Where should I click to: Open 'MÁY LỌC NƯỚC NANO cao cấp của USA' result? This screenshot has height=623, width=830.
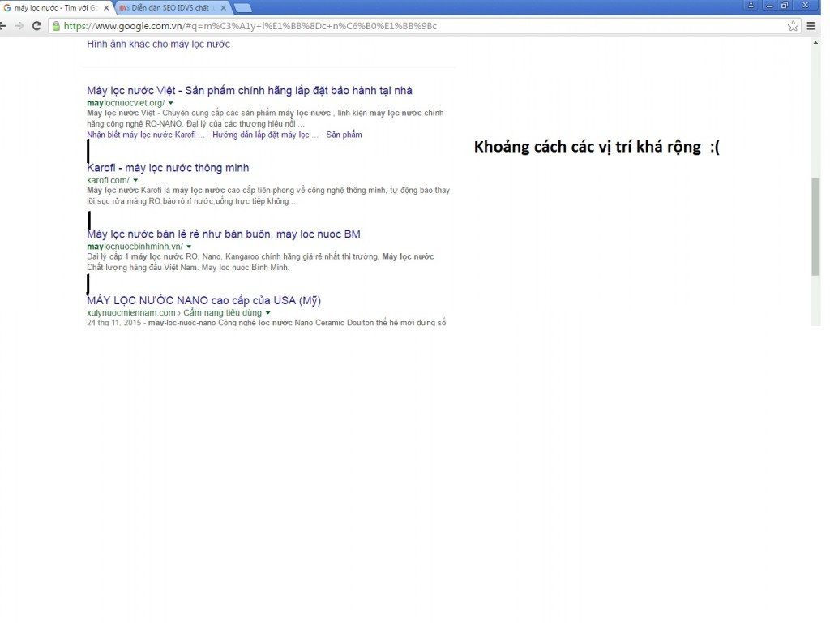pos(203,300)
